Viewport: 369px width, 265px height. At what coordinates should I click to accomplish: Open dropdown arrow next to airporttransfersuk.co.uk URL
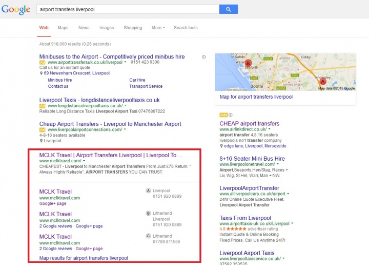pos(125,62)
